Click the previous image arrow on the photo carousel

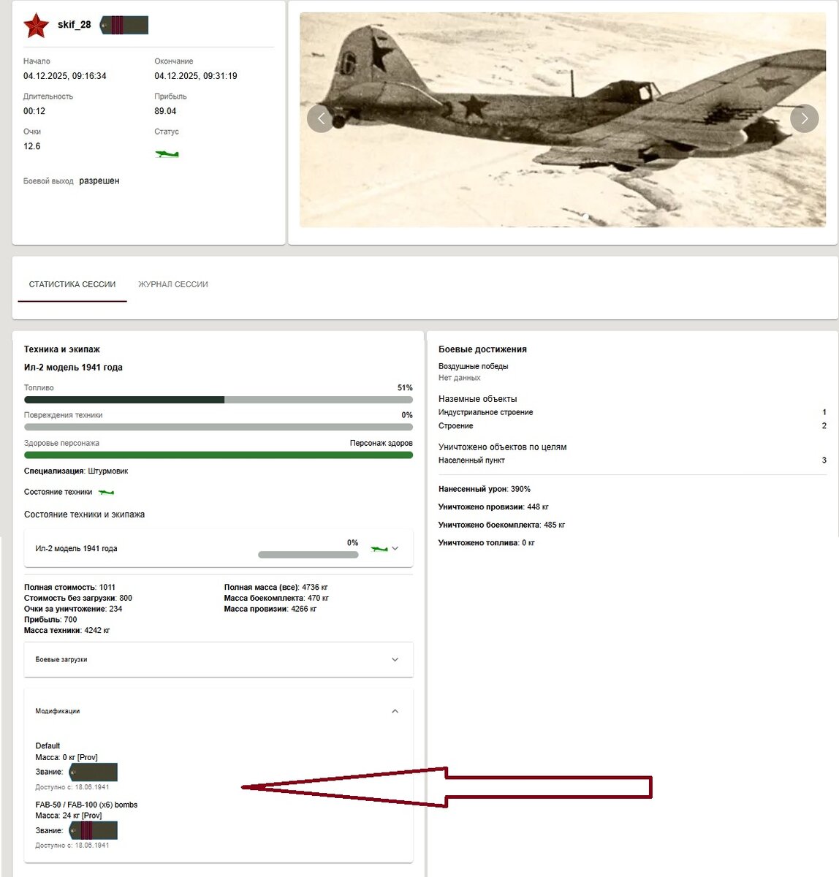(x=321, y=118)
